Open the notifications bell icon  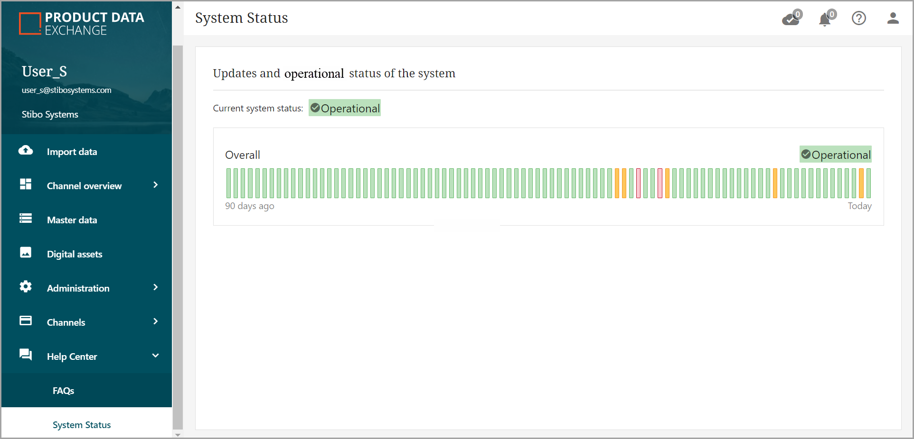[x=825, y=19]
